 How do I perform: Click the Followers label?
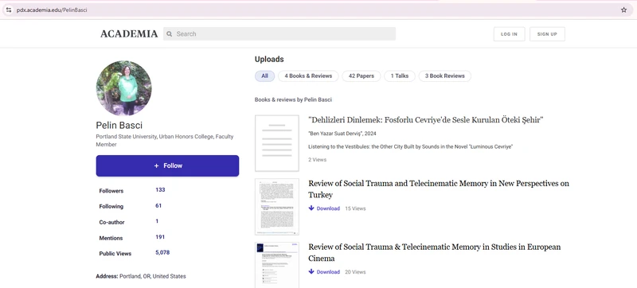point(111,191)
